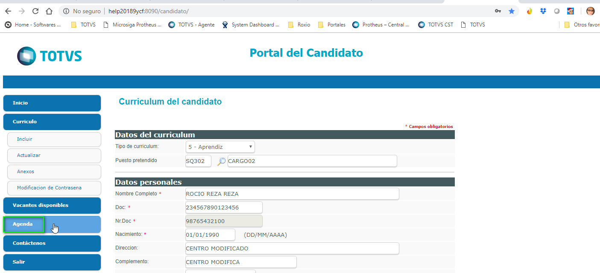Click the (DD/MM/AAAA) format hint

click(x=265, y=235)
